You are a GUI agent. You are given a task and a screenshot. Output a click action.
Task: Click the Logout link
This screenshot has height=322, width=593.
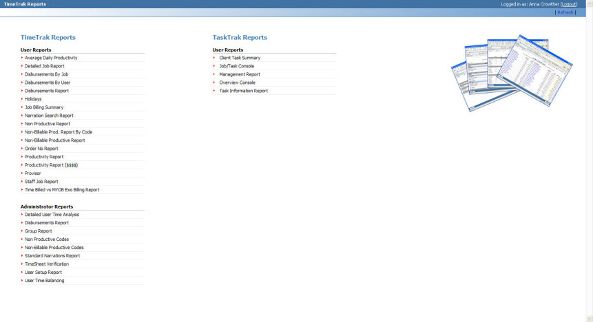coord(569,4)
